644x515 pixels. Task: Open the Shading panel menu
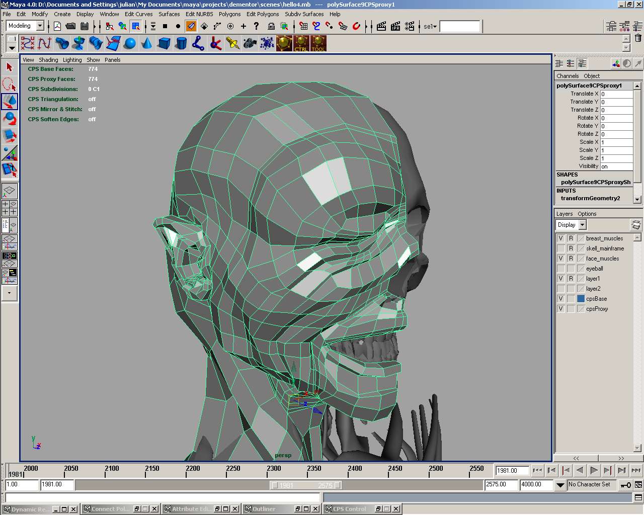point(48,60)
